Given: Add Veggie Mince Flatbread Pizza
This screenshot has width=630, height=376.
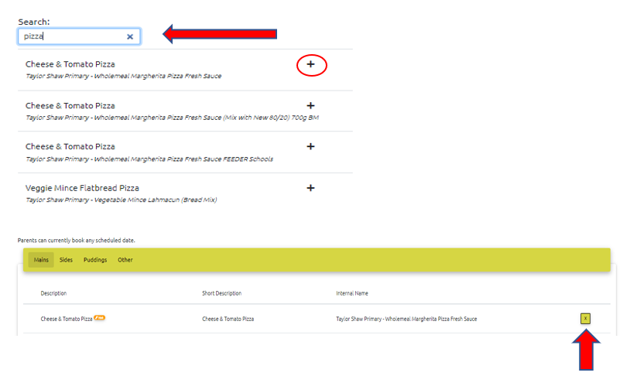Looking at the screenshot, I should [311, 188].
